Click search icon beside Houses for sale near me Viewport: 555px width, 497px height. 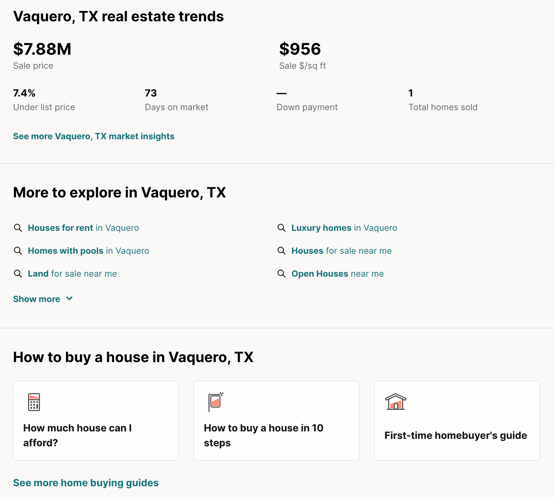(x=281, y=251)
